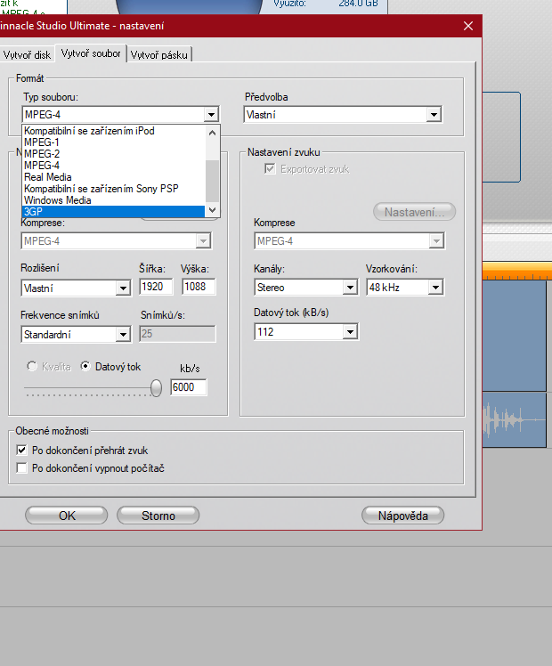Expand the Frekvence snímků dropdown

(123, 335)
